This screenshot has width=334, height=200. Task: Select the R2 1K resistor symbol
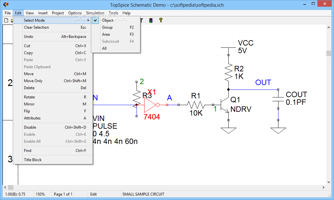[228, 72]
